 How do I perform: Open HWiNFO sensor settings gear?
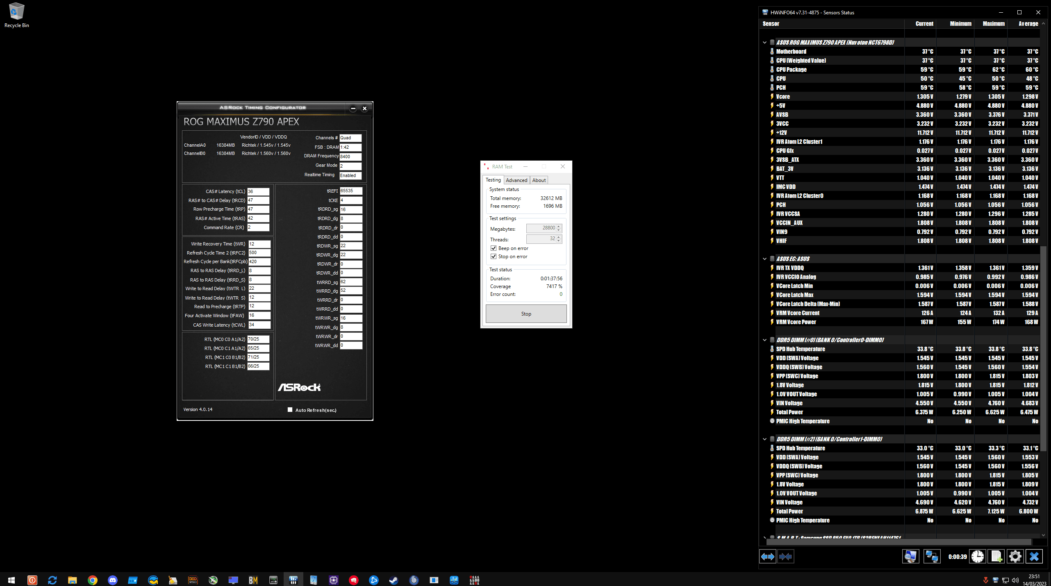point(1015,556)
